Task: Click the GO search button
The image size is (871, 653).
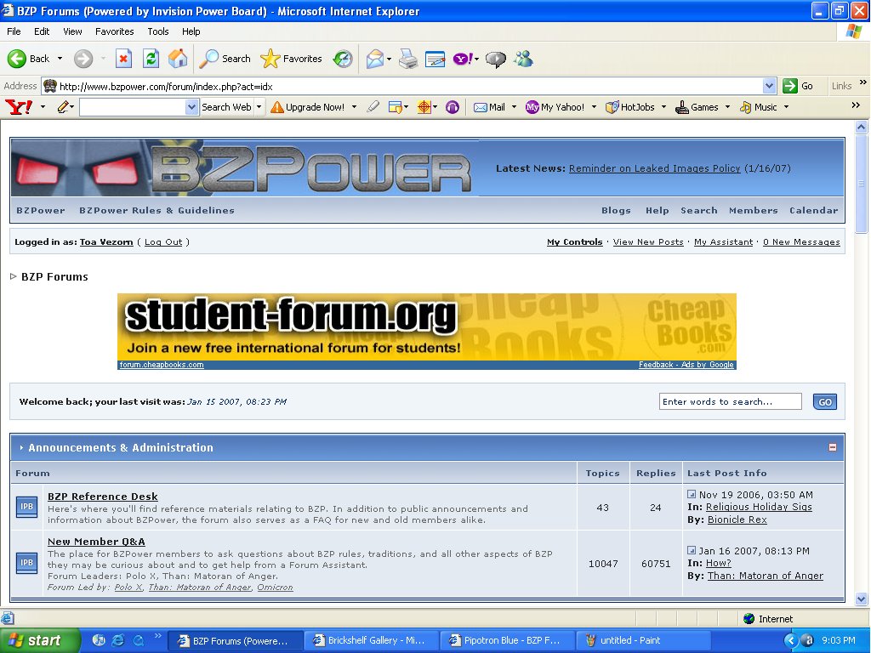Action: 825,401
